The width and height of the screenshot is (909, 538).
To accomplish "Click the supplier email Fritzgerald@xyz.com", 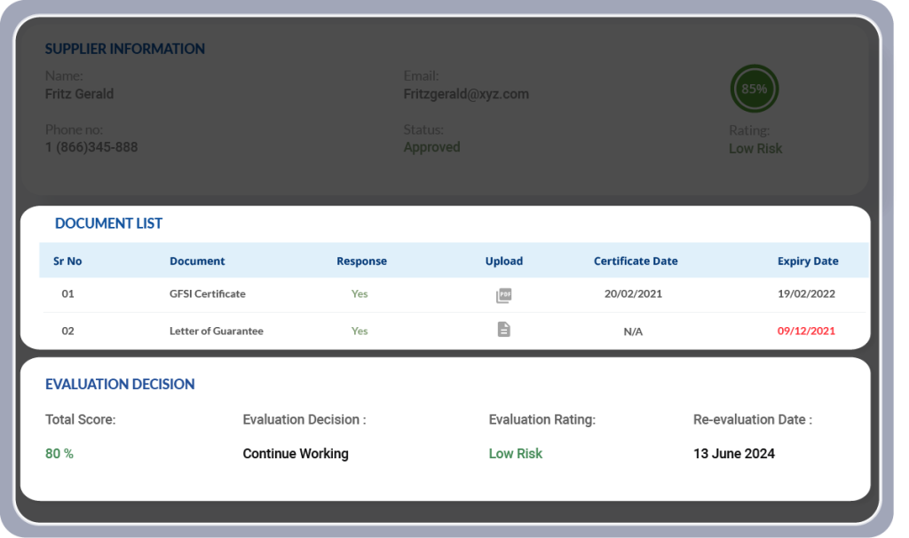I will point(466,94).
